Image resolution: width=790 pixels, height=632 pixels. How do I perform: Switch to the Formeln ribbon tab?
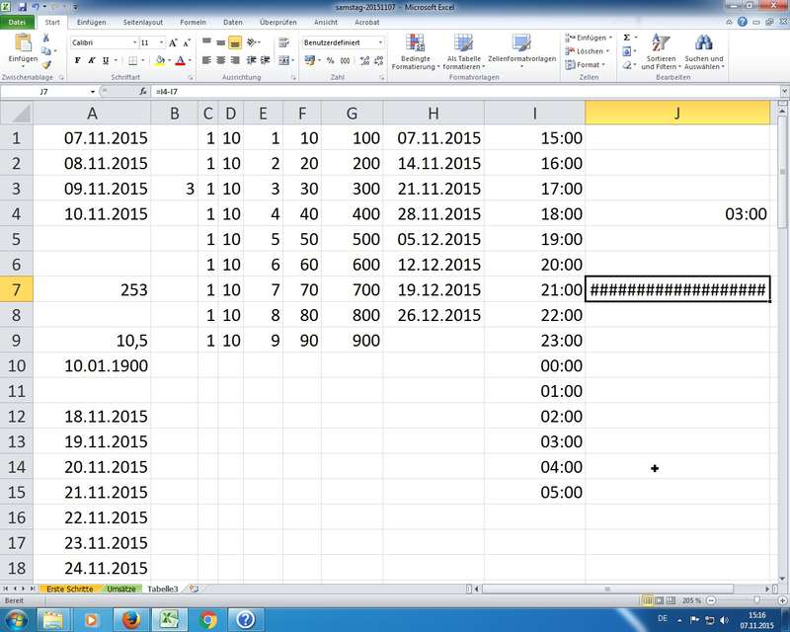pos(193,22)
